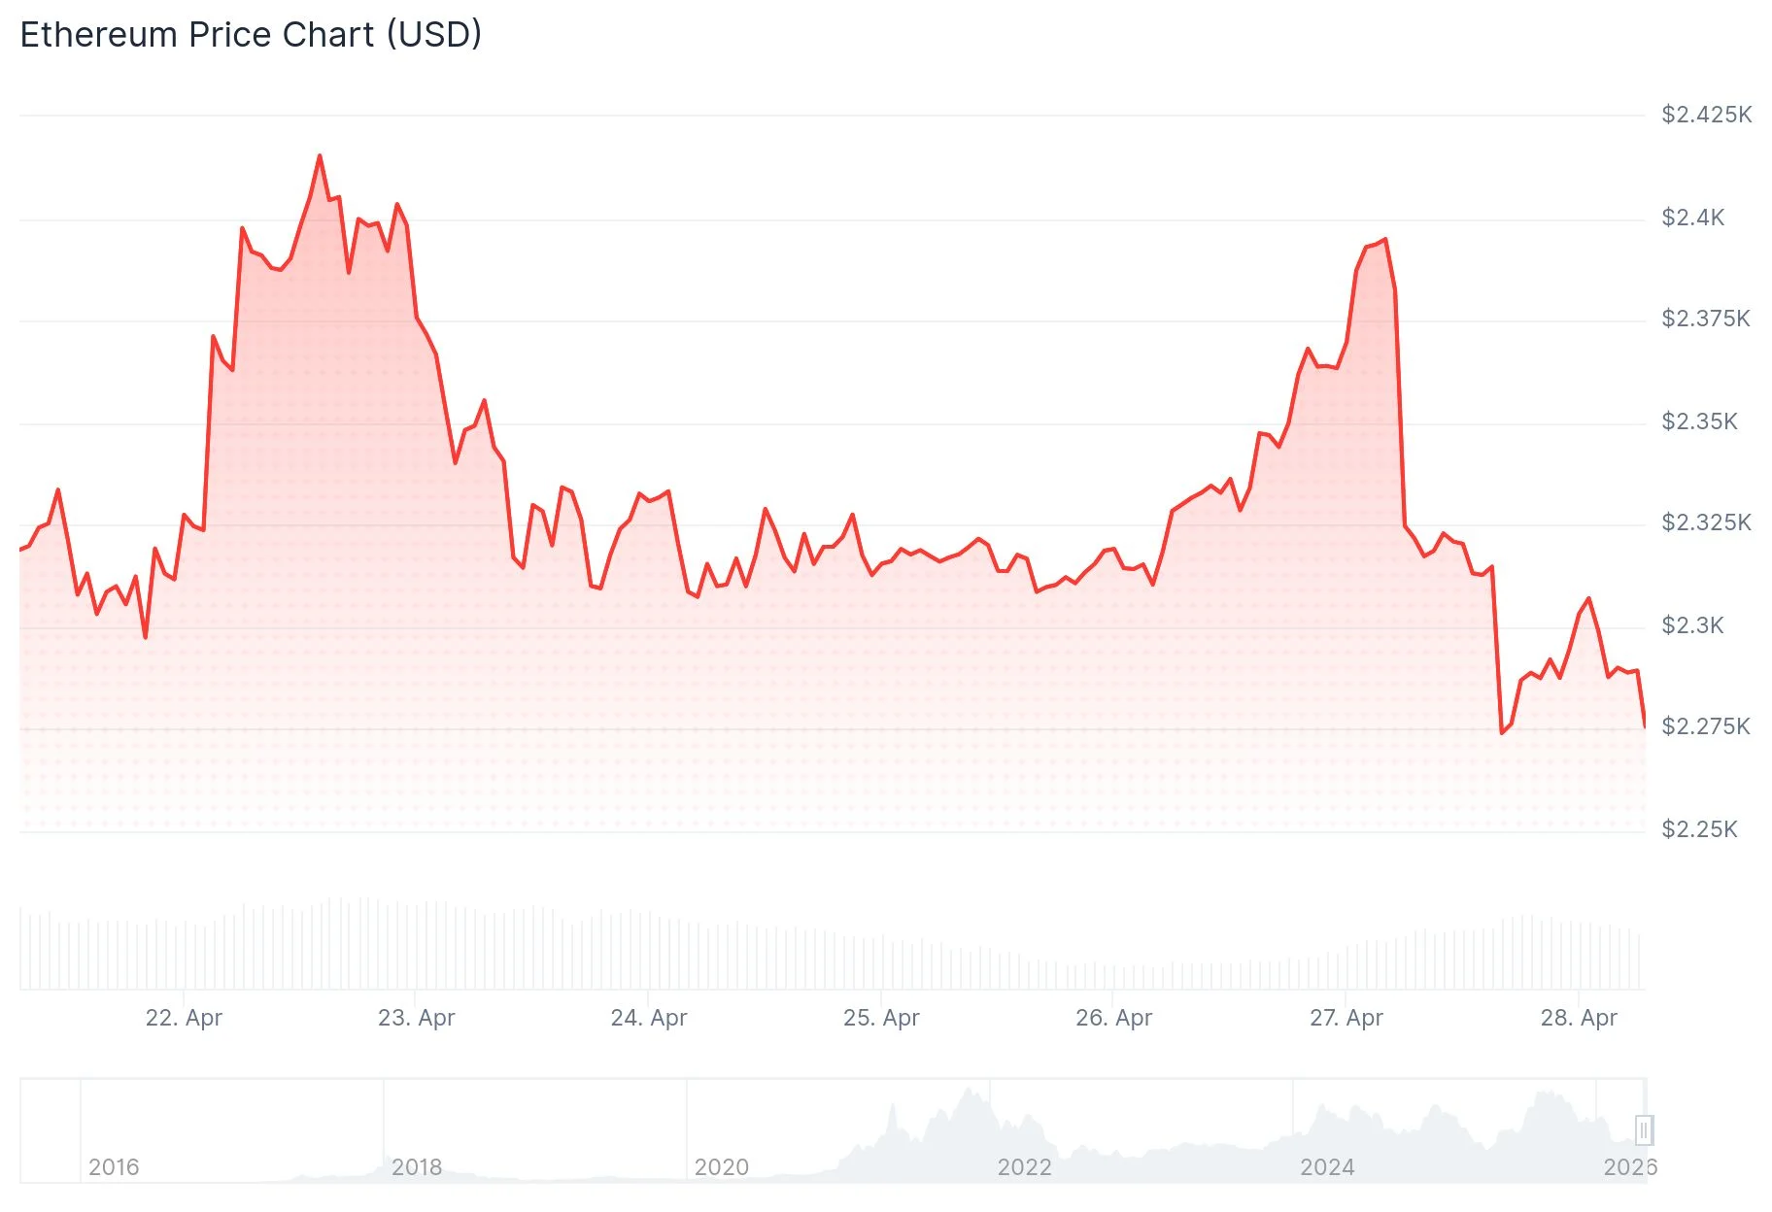Click the 26. Apr date label

coord(1113,1018)
